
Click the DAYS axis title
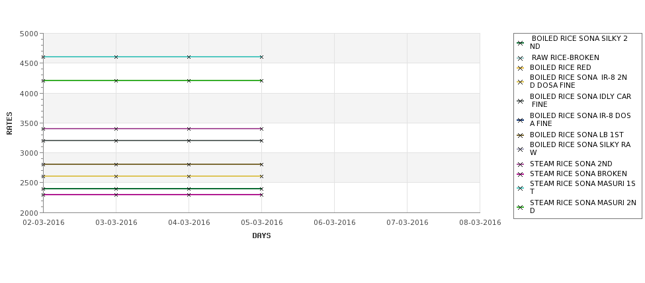click(x=261, y=236)
